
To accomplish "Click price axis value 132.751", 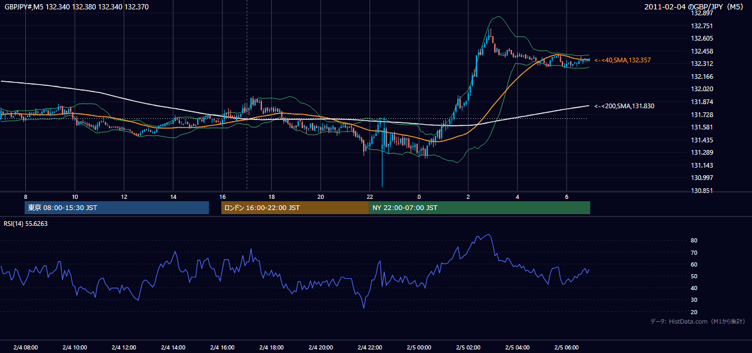I will [x=702, y=26].
